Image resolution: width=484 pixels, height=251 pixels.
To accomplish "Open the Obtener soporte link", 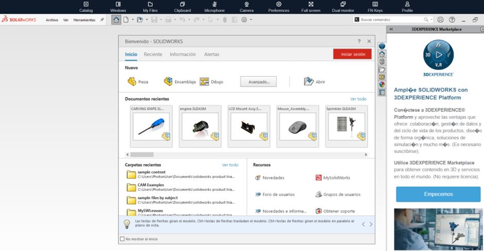I will [x=335, y=211].
